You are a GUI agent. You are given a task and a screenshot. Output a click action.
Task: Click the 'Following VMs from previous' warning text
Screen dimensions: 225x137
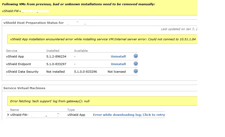coord(79,4)
